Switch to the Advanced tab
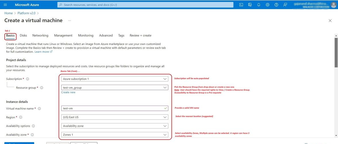Viewport: 338px width, 144px height. click(106, 35)
